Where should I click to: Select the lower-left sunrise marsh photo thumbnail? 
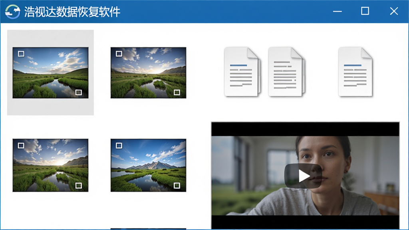[x=50, y=165]
